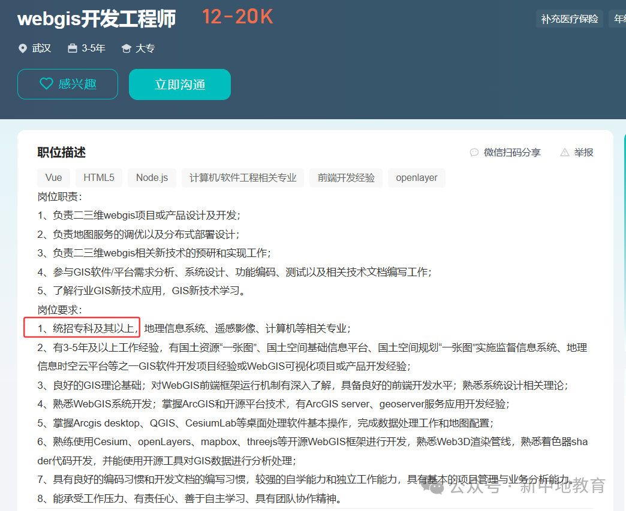This screenshot has width=626, height=511.
Task: Click the 补充医疗保险 benefit tag
Action: click(569, 19)
